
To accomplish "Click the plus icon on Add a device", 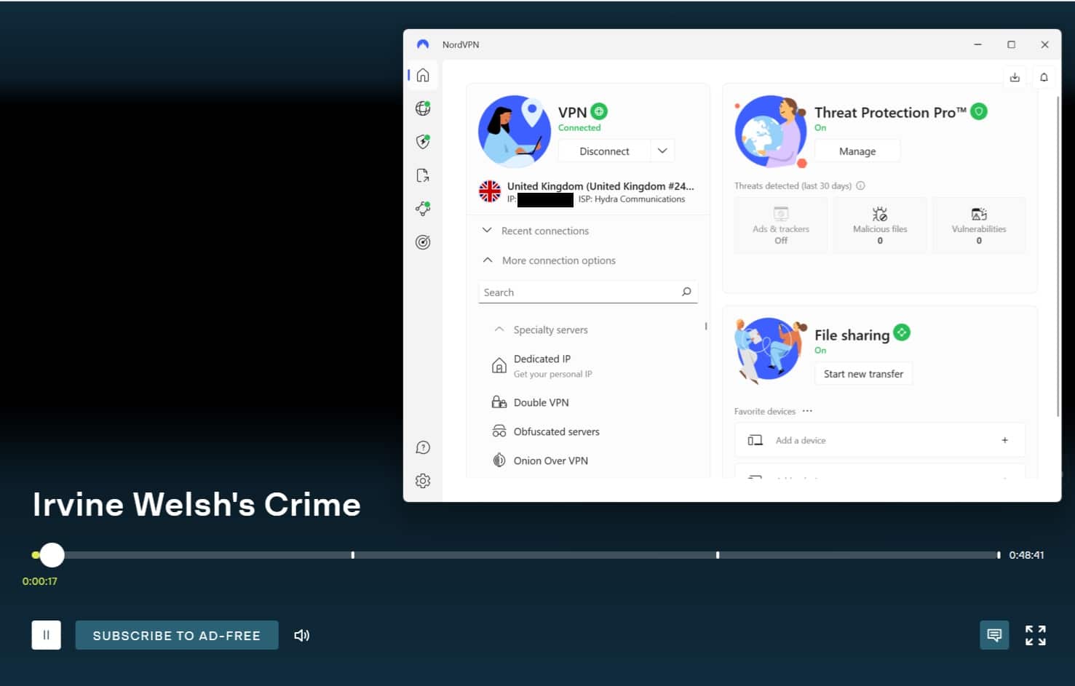I will (1004, 440).
